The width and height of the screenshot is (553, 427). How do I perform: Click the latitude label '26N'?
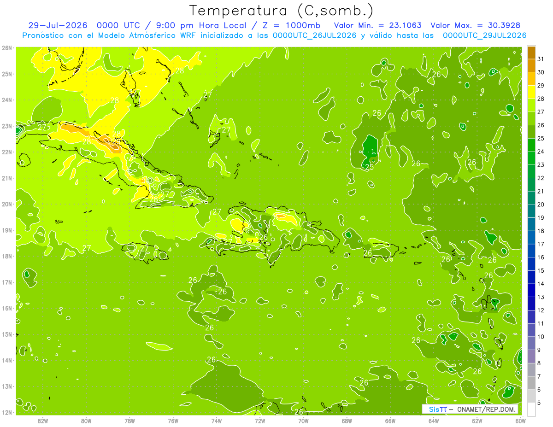tap(7, 48)
